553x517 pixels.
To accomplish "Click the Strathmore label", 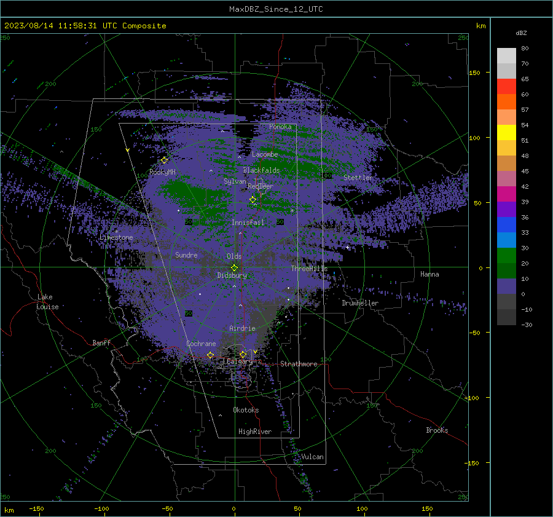I will 299,364.
